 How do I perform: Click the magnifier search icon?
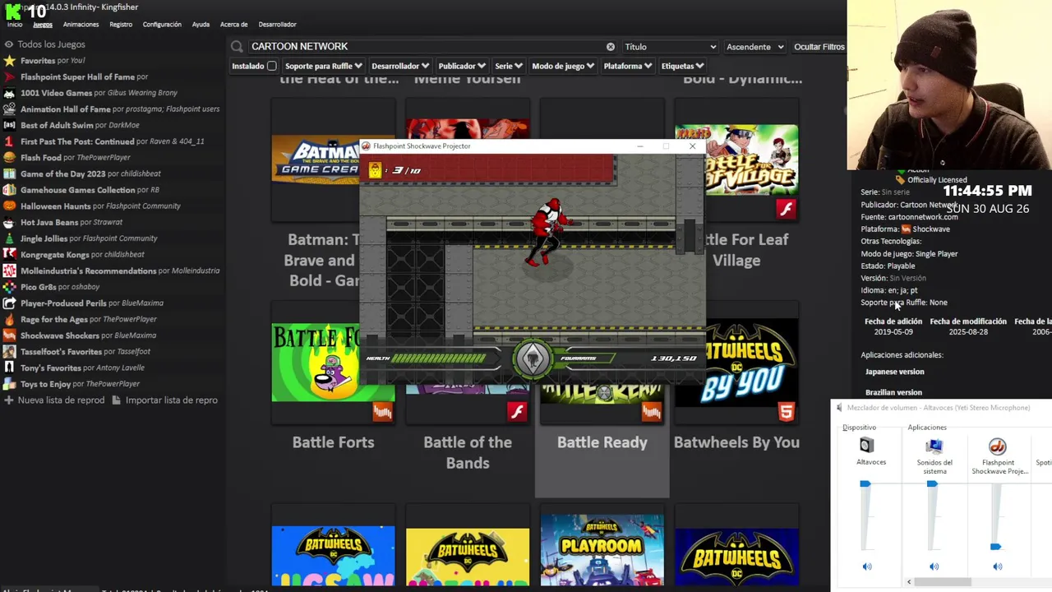tap(237, 47)
